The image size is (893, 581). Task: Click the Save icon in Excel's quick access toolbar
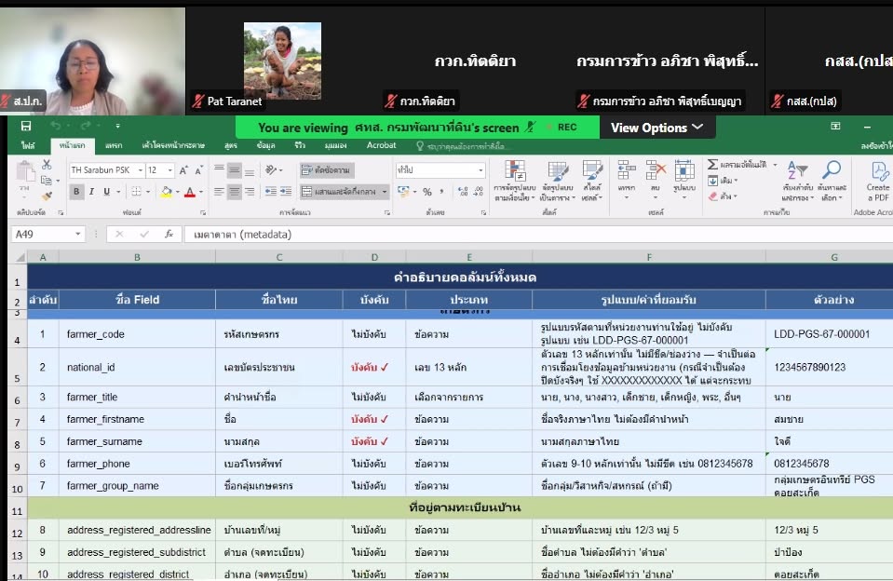click(26, 126)
